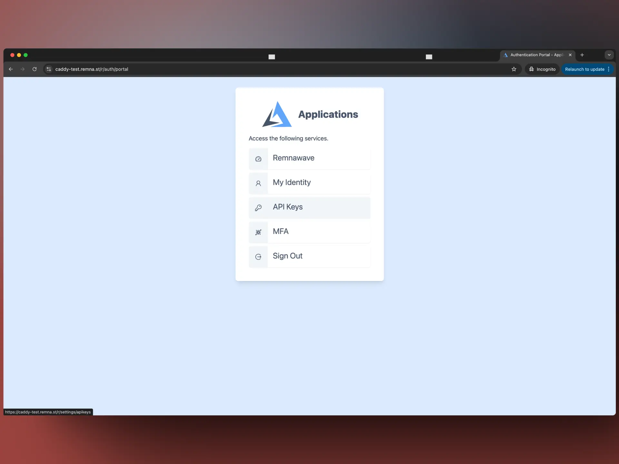Click the Relaunch to update button
619x464 pixels.
[x=585, y=69]
